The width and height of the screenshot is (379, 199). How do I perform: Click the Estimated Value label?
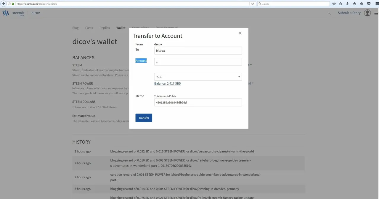click(x=83, y=116)
